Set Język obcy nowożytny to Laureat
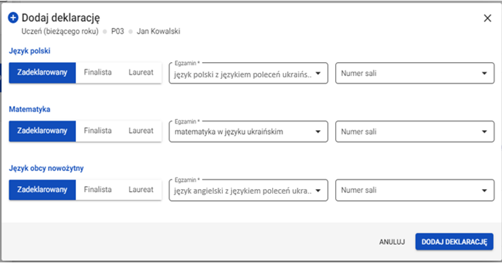 141,190
